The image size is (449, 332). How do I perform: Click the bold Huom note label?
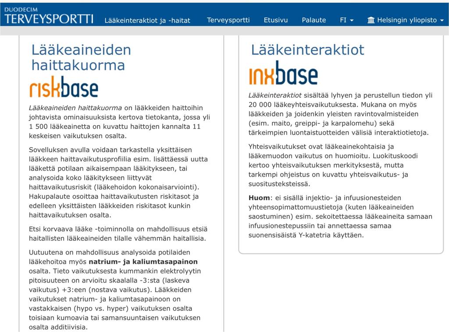click(259, 198)
